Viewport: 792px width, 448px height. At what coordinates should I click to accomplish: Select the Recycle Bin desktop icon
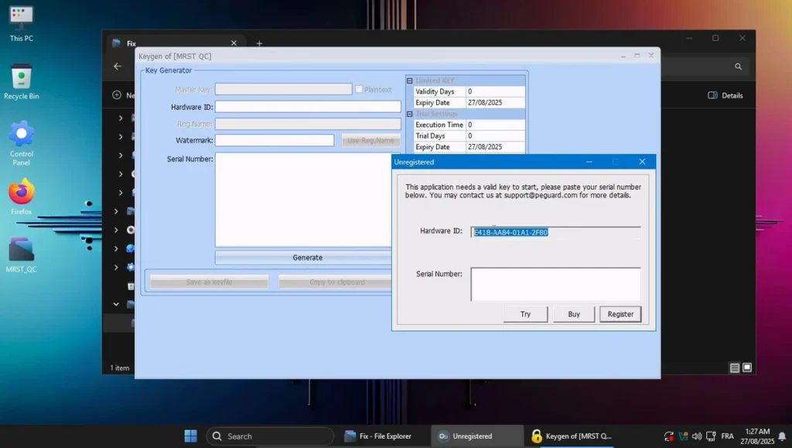(x=21, y=77)
